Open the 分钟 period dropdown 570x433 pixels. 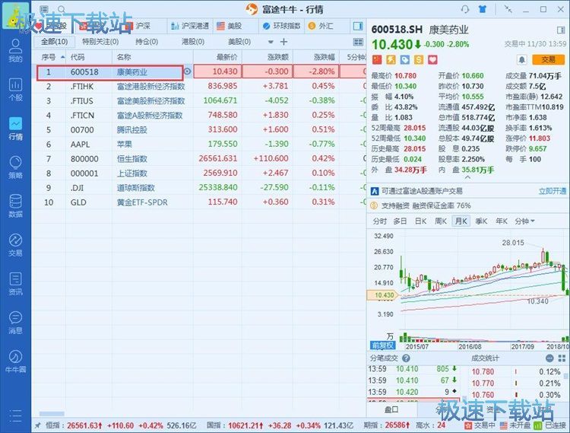(524, 221)
